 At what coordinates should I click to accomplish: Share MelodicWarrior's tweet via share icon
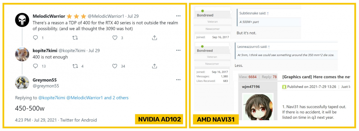click(x=154, y=38)
